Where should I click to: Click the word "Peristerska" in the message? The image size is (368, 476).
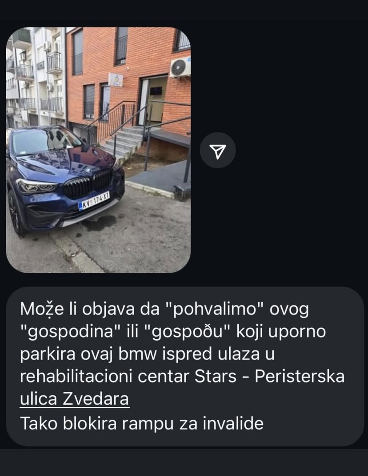click(x=300, y=377)
